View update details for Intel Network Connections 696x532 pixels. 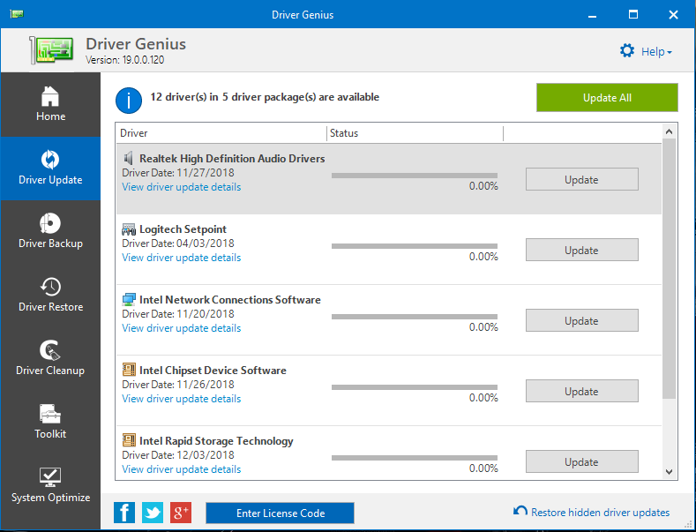click(182, 328)
